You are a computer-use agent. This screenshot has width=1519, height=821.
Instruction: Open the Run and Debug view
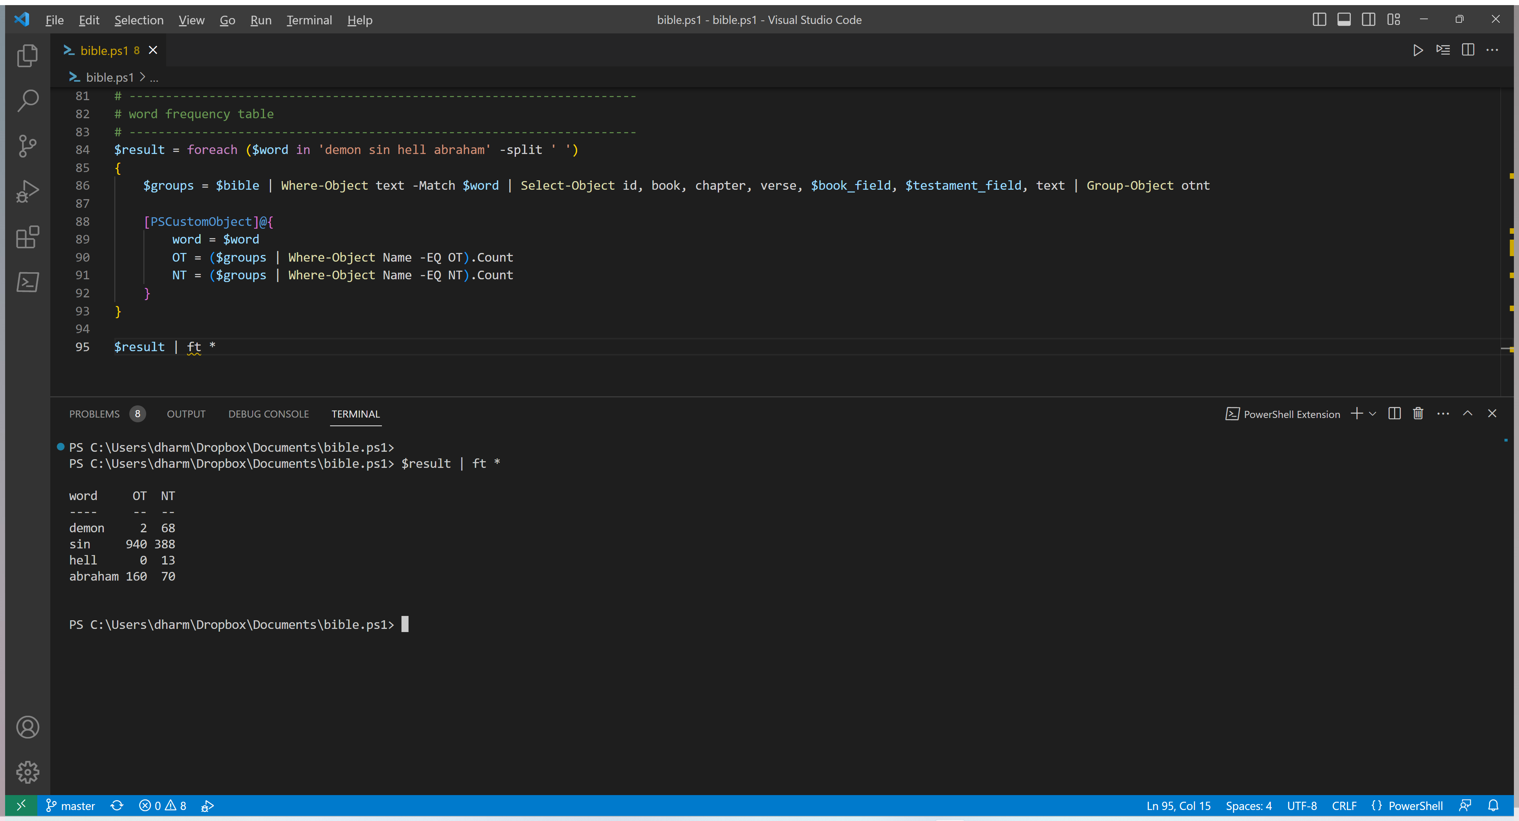pos(27,191)
